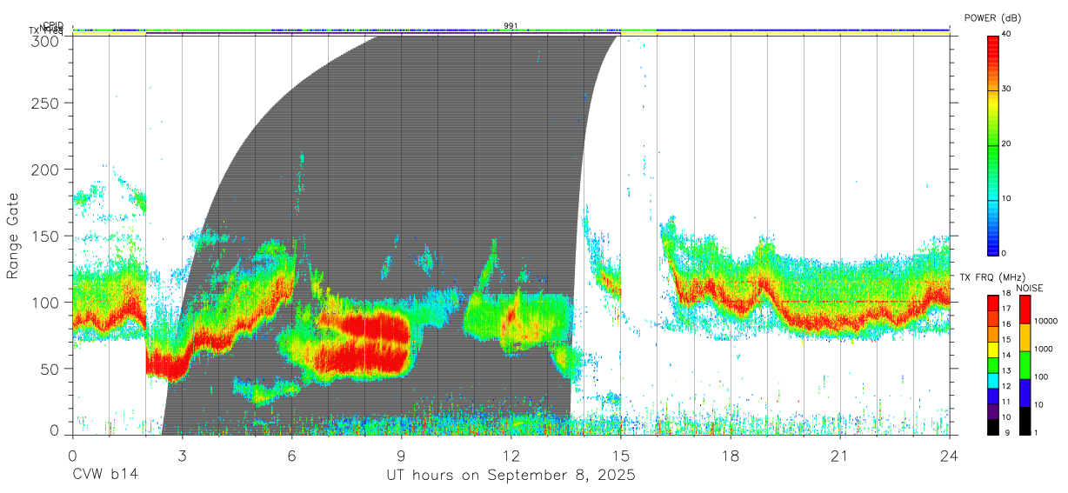
Task: Pick the cyan 12–13 MHz segment of TX FRQ legend
Action: 993,379
